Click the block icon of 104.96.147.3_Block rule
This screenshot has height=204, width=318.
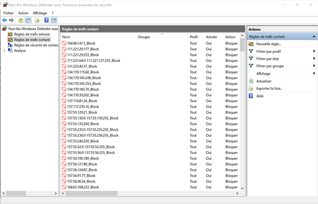coord(64,43)
